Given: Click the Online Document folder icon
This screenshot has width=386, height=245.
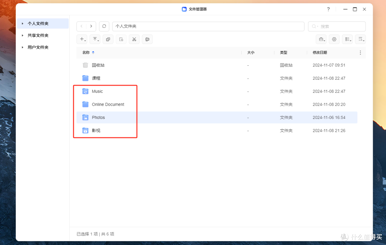Looking at the screenshot, I should pos(85,104).
